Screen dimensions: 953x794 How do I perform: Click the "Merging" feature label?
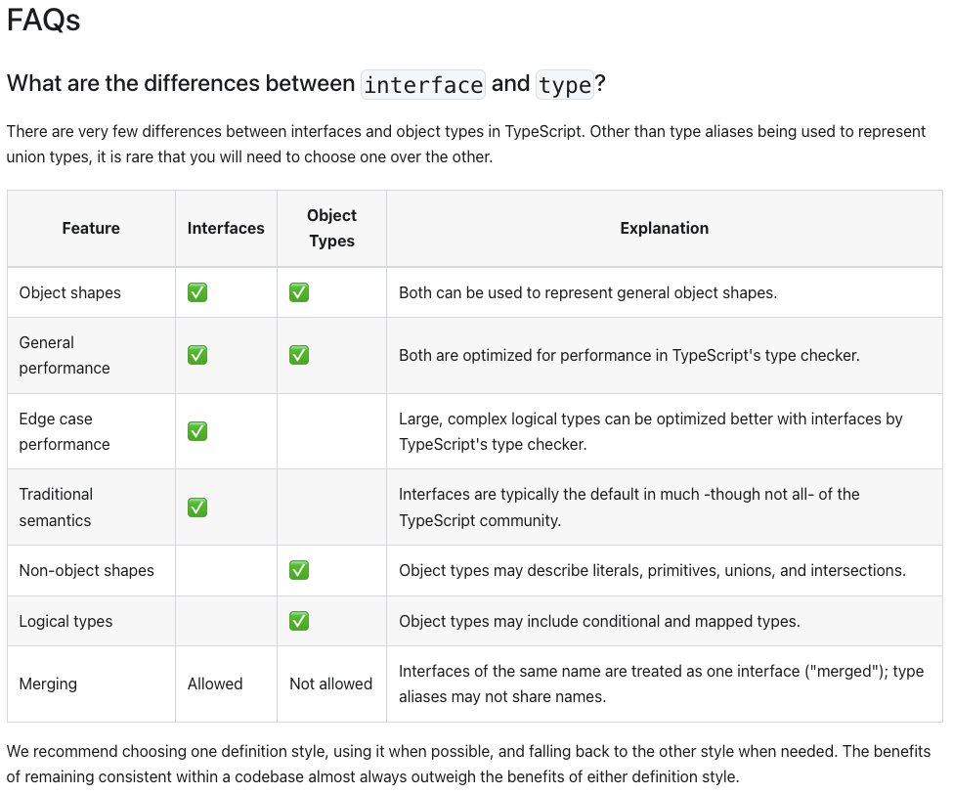[47, 684]
